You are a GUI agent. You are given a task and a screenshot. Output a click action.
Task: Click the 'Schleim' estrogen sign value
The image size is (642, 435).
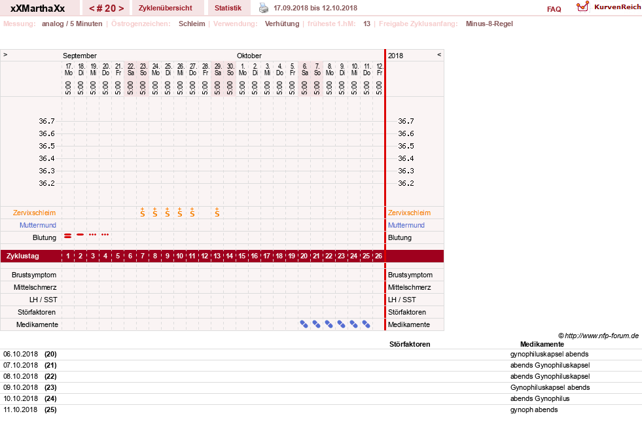pyautogui.click(x=192, y=24)
